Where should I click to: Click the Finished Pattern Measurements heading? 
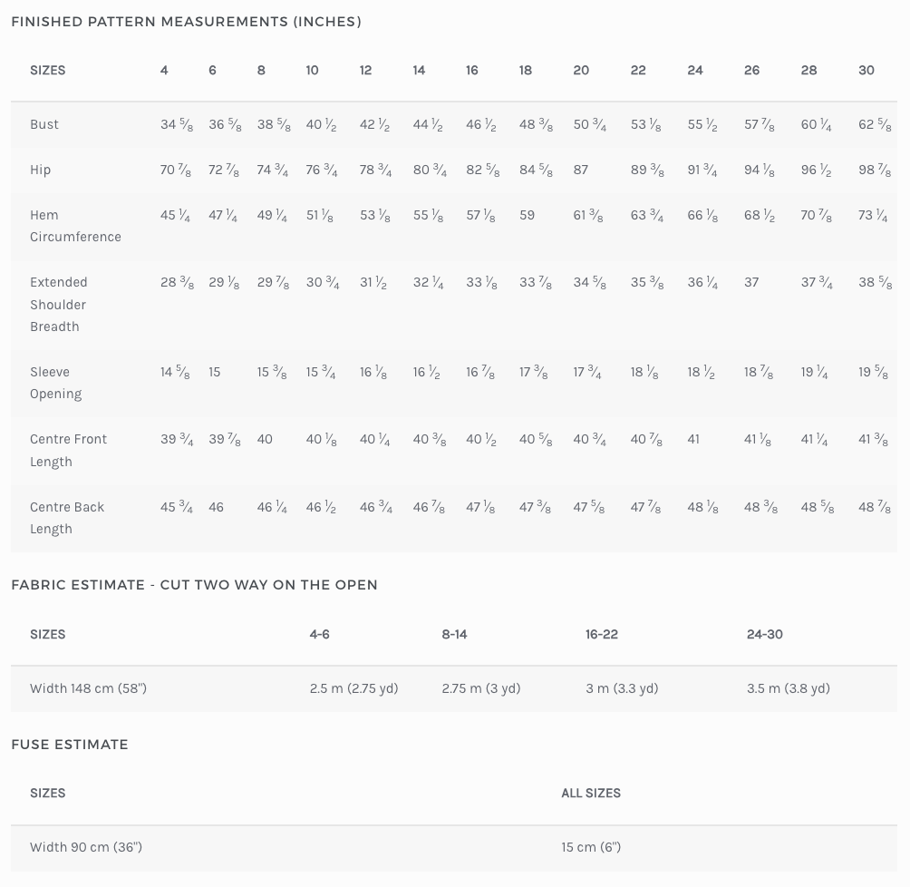coord(186,22)
